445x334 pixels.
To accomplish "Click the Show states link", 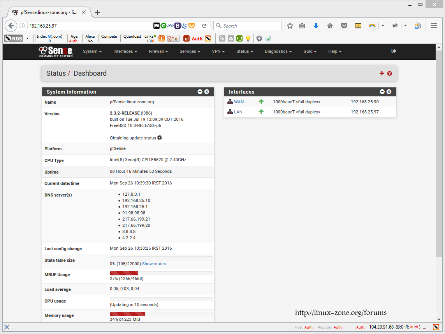I will click(154, 264).
